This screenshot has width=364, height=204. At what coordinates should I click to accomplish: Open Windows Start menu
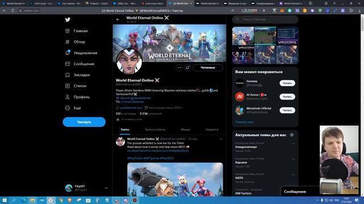point(4,200)
